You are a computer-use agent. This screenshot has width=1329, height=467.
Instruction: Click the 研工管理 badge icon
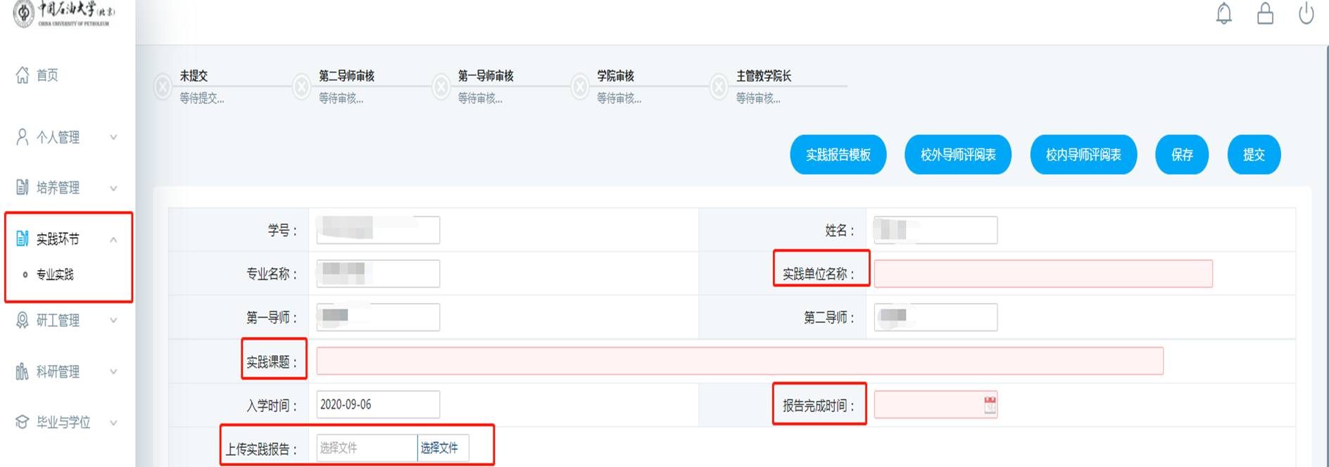[x=23, y=321]
